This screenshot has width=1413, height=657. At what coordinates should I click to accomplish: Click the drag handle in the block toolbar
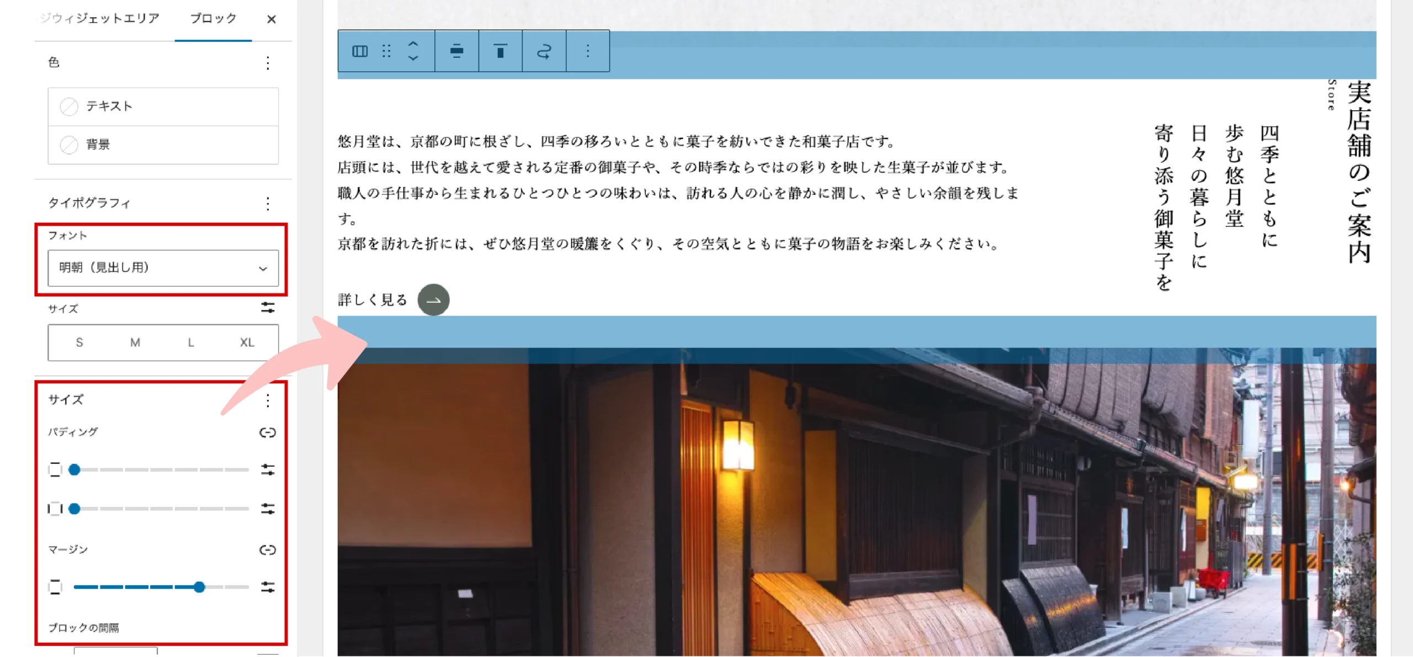click(386, 51)
